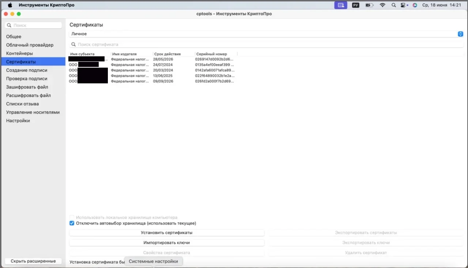Click Скрыть расширенные button
The height and width of the screenshot is (268, 468).
point(33,261)
